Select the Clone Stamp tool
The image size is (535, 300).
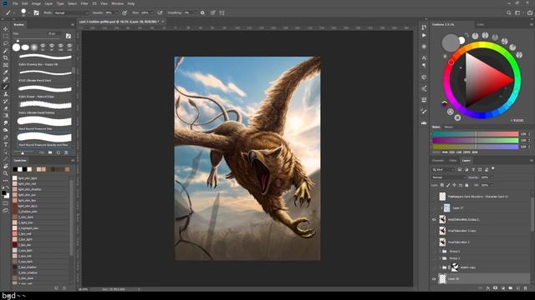coord(6,94)
